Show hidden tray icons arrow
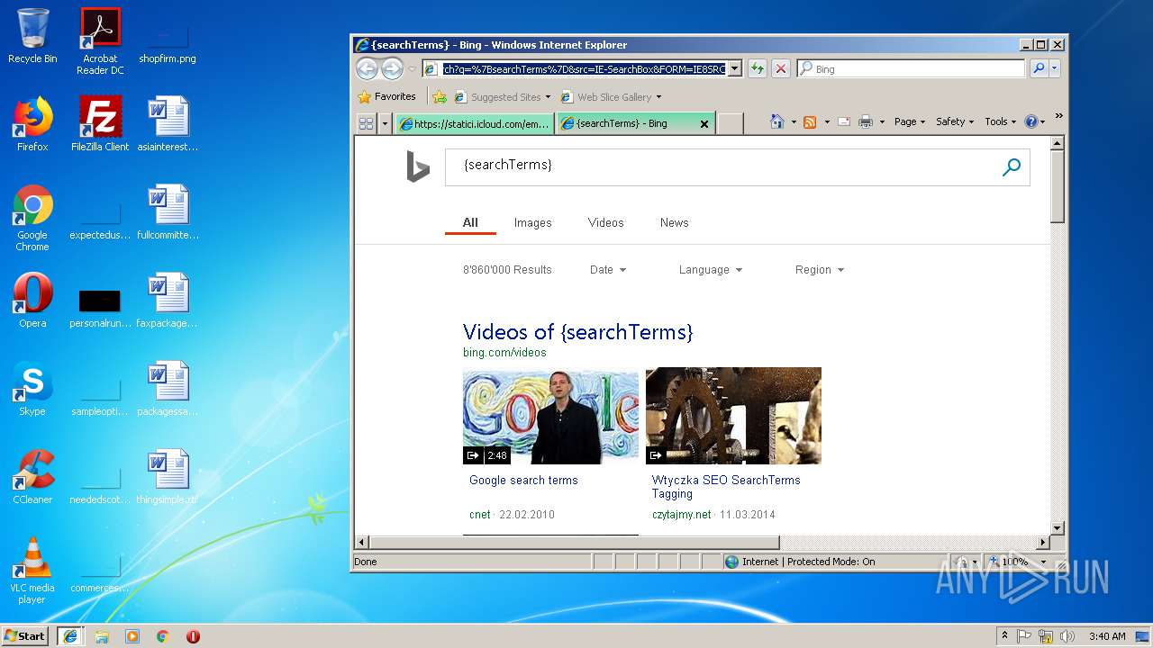Screen dimensions: 1153x648 tap(1005, 636)
